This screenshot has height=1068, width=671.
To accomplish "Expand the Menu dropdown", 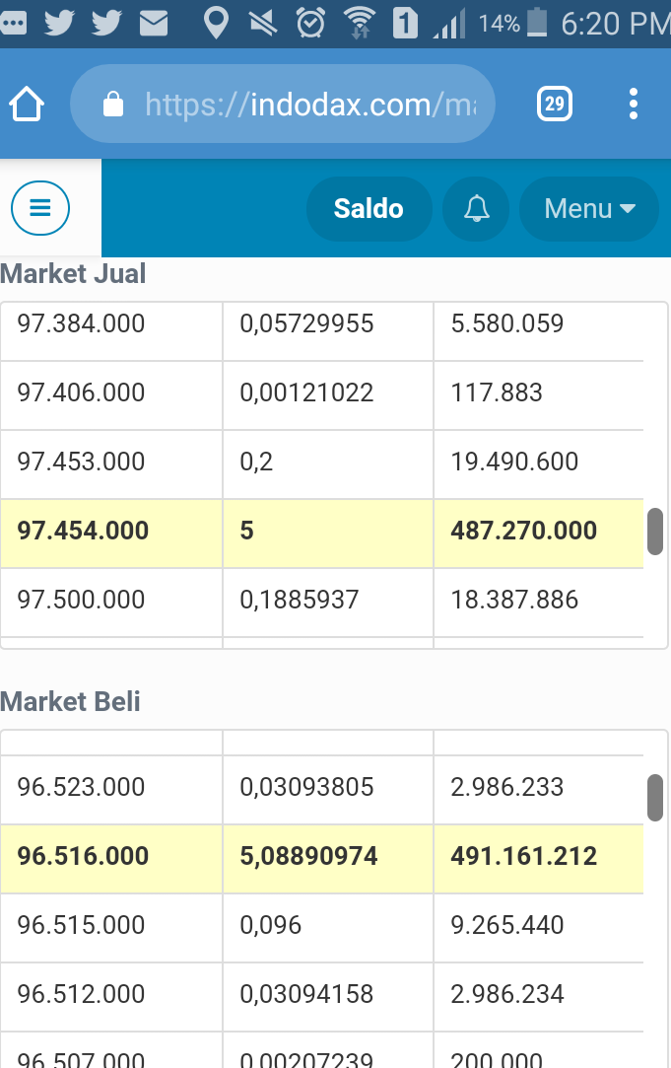I will (x=589, y=208).
